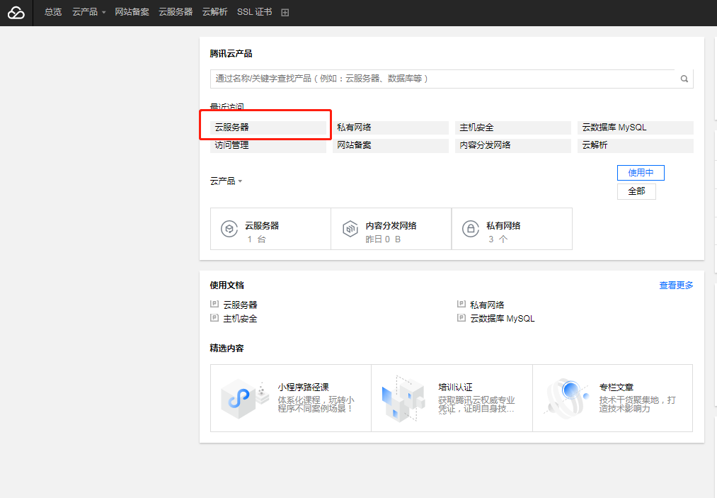Open 主机安全 documentation link
The height and width of the screenshot is (498, 717).
click(x=240, y=319)
